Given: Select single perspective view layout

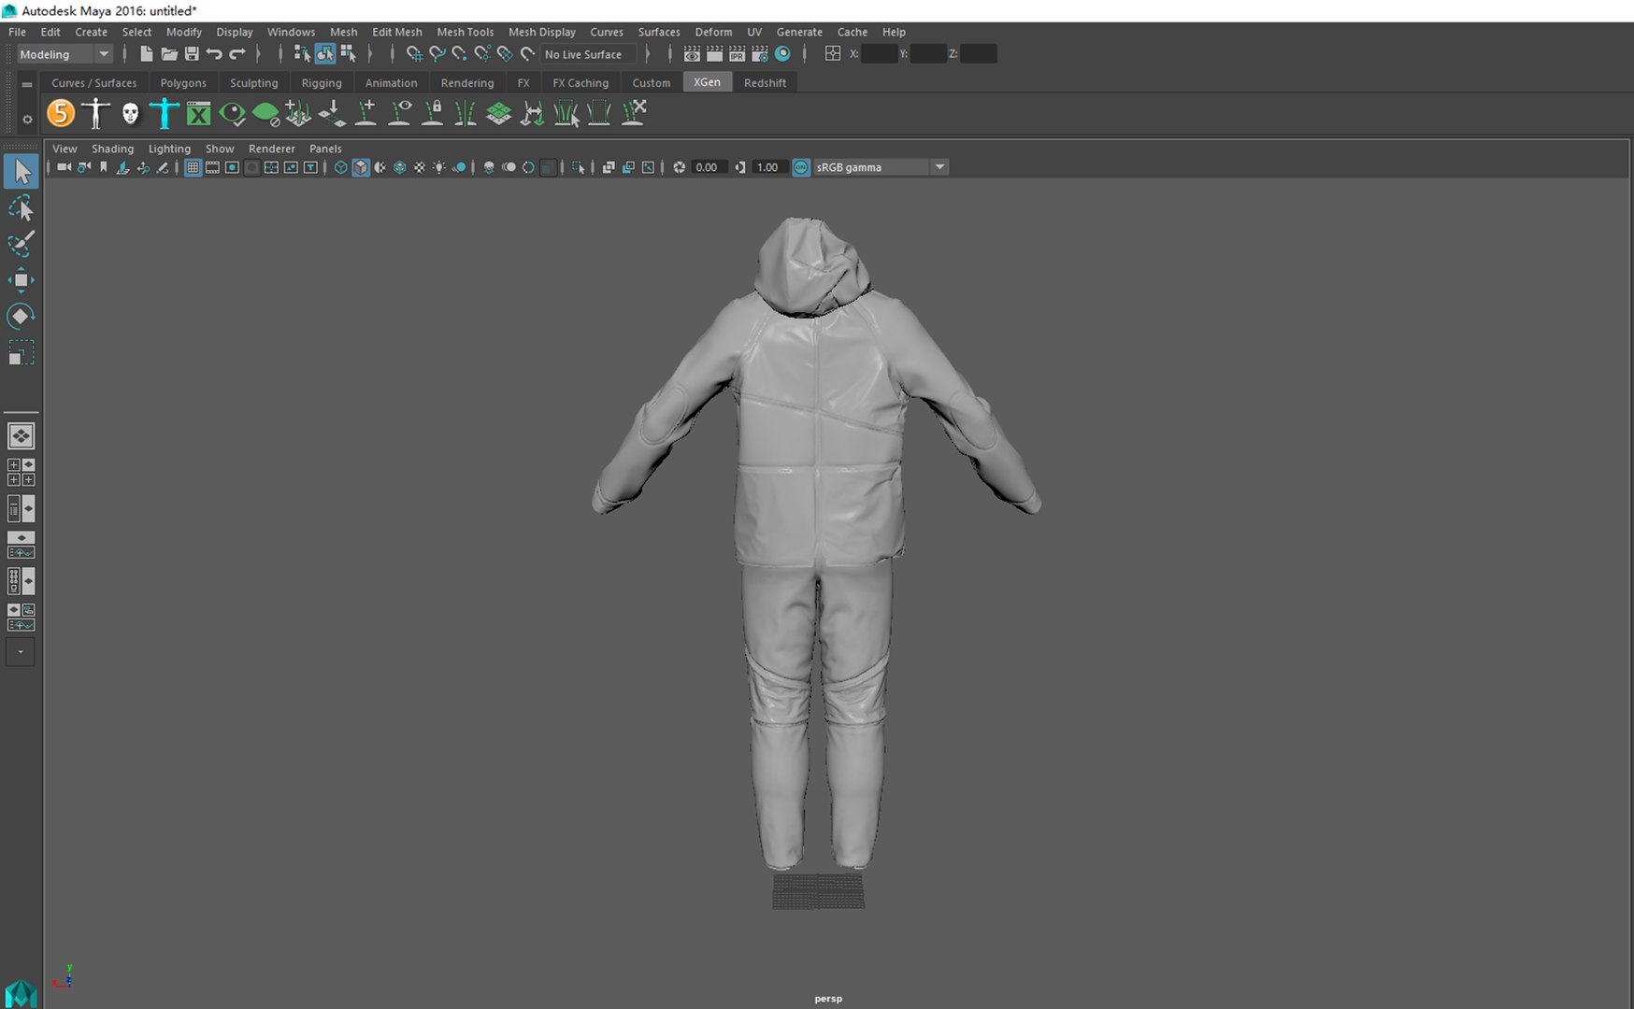Looking at the screenshot, I should click(21, 435).
